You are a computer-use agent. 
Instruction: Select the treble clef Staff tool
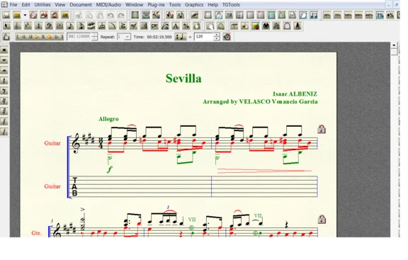18,26
